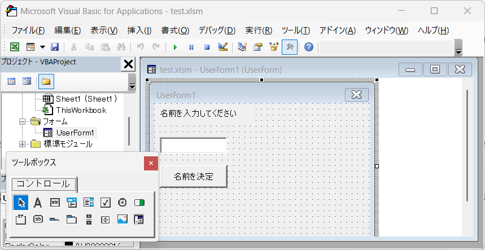Open the 挿入(I) menu
Screen dimensions: 485x250
click(x=139, y=30)
